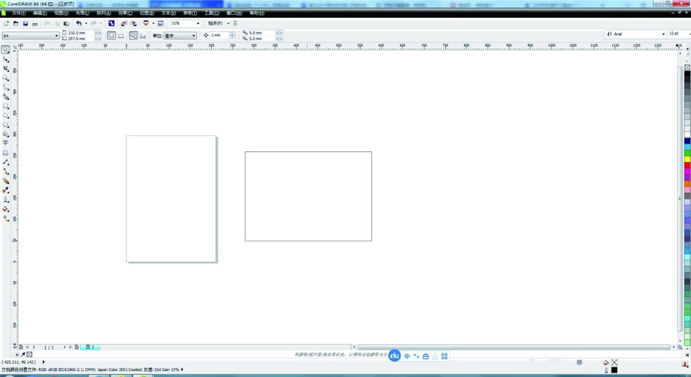Click the Baidu input method du icon
This screenshot has height=377, width=691.
[x=395, y=356]
